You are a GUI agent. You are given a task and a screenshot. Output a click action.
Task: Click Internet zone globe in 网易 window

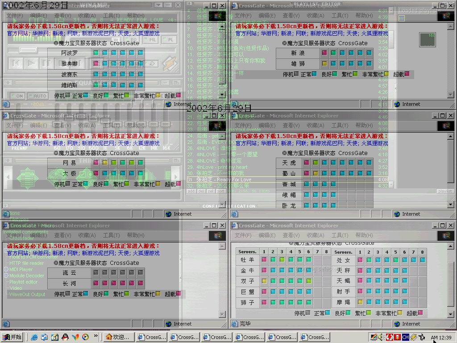pos(168,214)
